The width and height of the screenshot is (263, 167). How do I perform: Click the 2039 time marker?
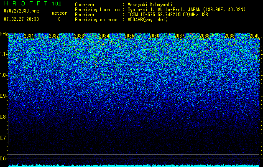pos(230,36)
